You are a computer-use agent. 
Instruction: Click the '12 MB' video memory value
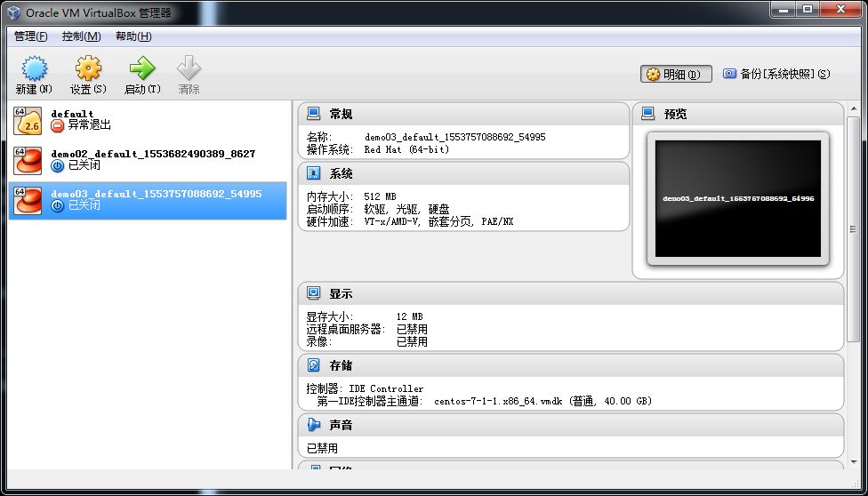(410, 316)
